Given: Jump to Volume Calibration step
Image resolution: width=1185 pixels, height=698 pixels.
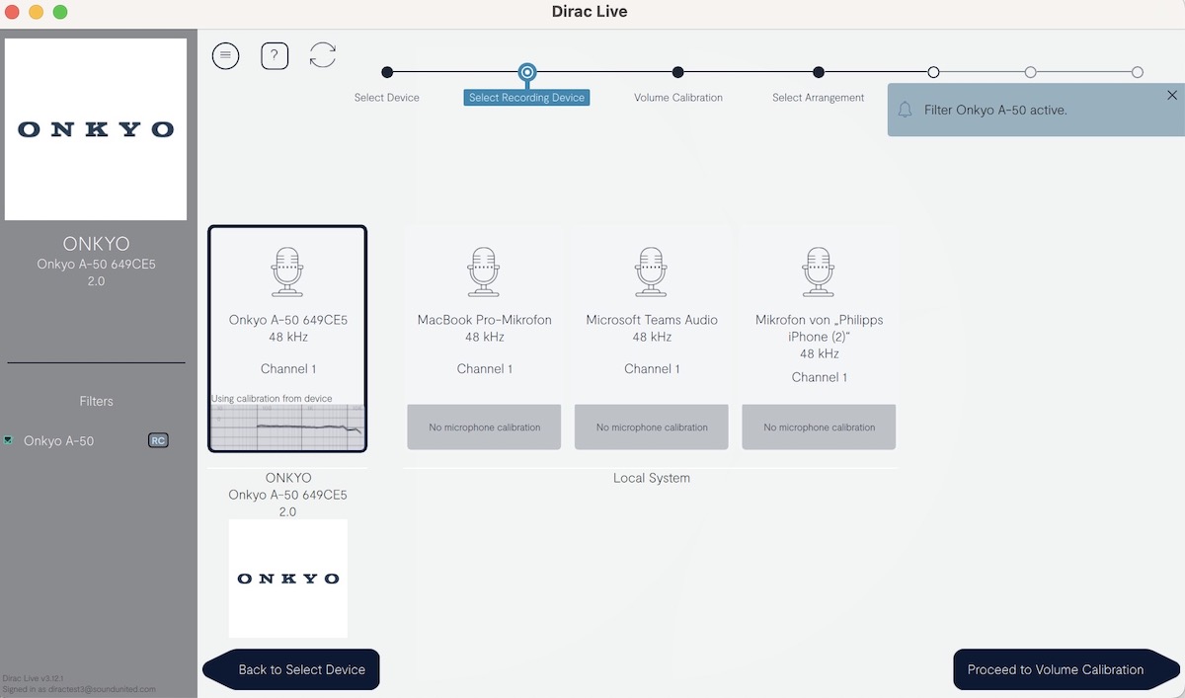Looking at the screenshot, I should click(x=677, y=72).
